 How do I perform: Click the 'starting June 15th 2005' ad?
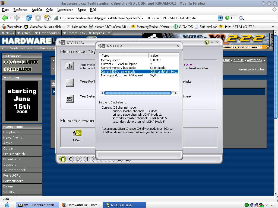point(22,101)
